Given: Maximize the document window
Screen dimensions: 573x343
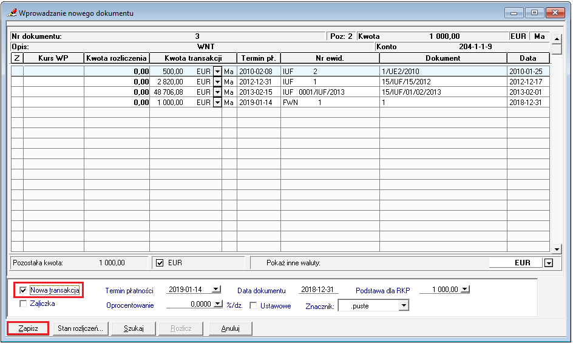Looking at the screenshot, I should click(534, 13).
